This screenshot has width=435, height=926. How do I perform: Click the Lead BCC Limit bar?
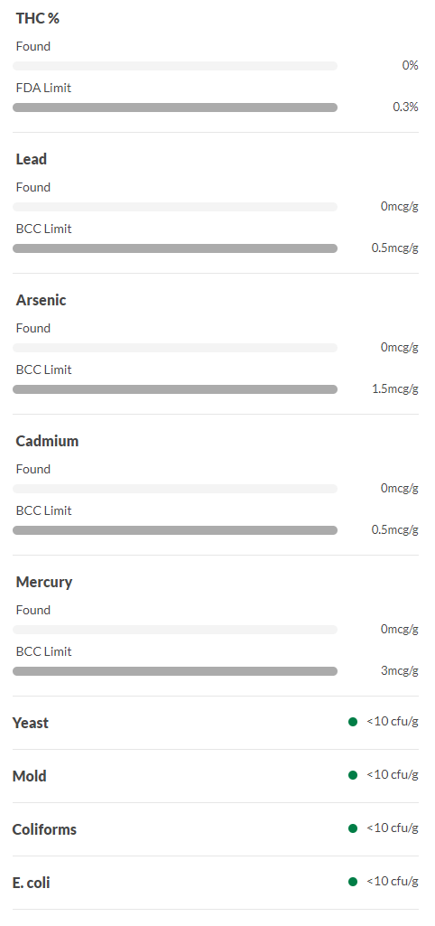coord(175,248)
